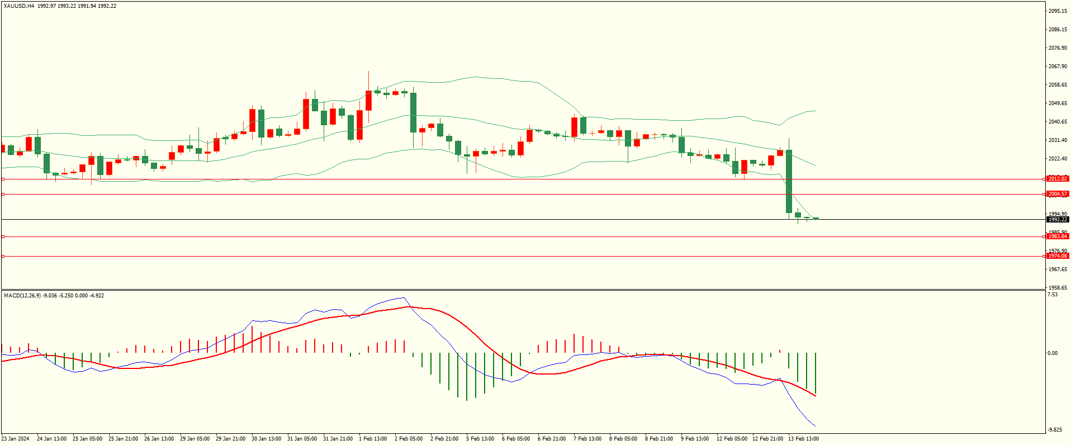Click the 8 Feb 05:00 time label

tap(623, 439)
